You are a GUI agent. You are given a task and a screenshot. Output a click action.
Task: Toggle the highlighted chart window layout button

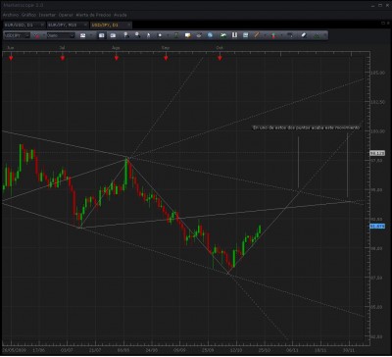(x=102, y=35)
